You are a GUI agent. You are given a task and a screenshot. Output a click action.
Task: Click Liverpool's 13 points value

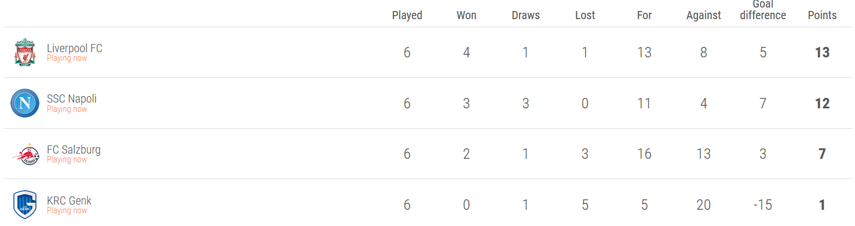click(822, 53)
